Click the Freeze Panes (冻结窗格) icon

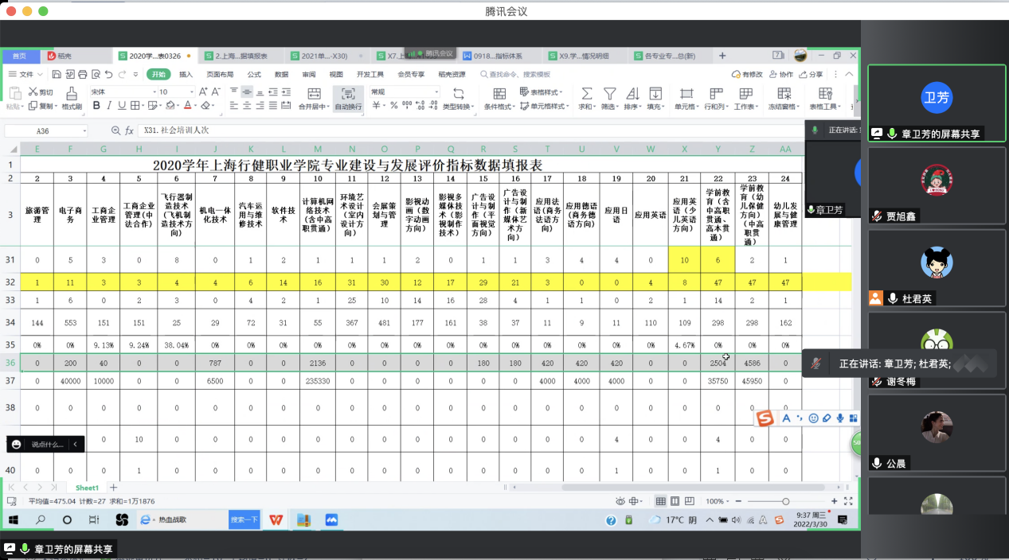[x=782, y=94]
